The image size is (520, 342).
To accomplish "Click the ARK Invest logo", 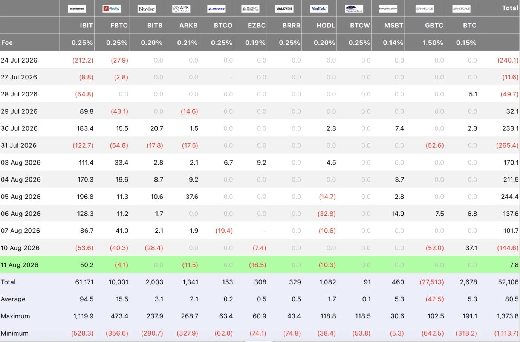I will [x=181, y=9].
